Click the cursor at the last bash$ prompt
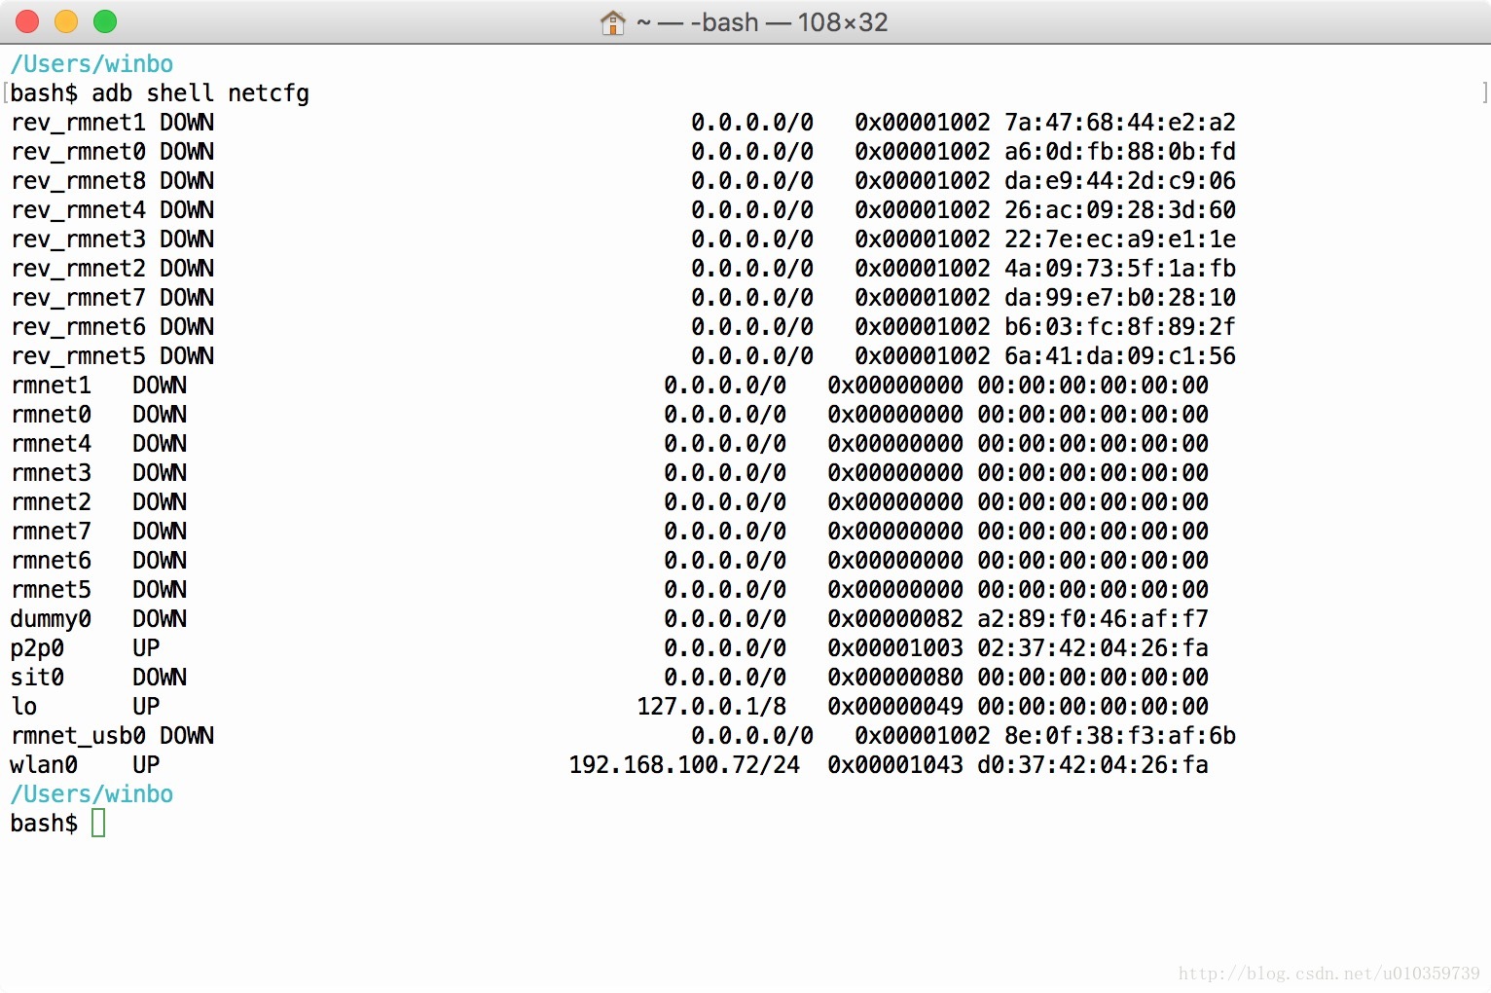1491x993 pixels. pos(98,823)
